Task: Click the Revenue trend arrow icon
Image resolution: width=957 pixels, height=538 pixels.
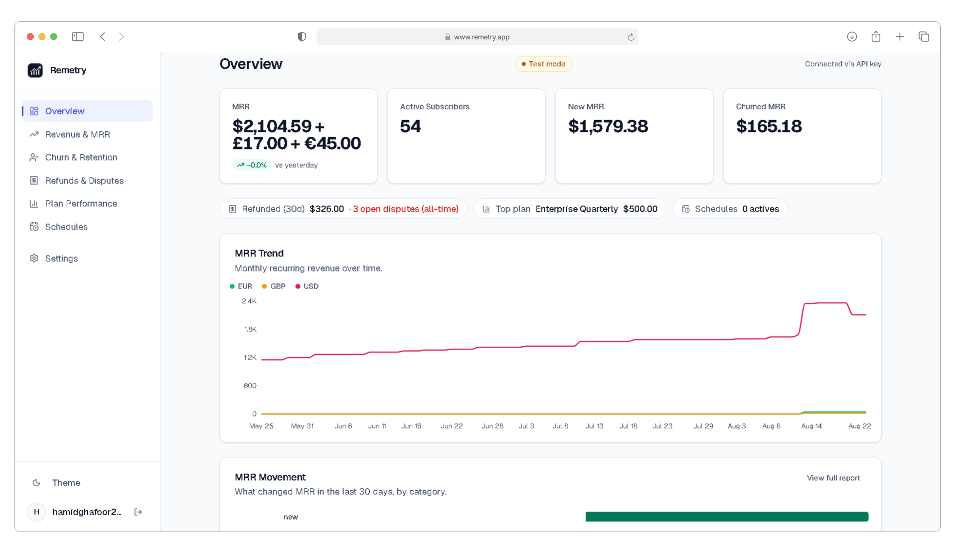Action: point(34,134)
